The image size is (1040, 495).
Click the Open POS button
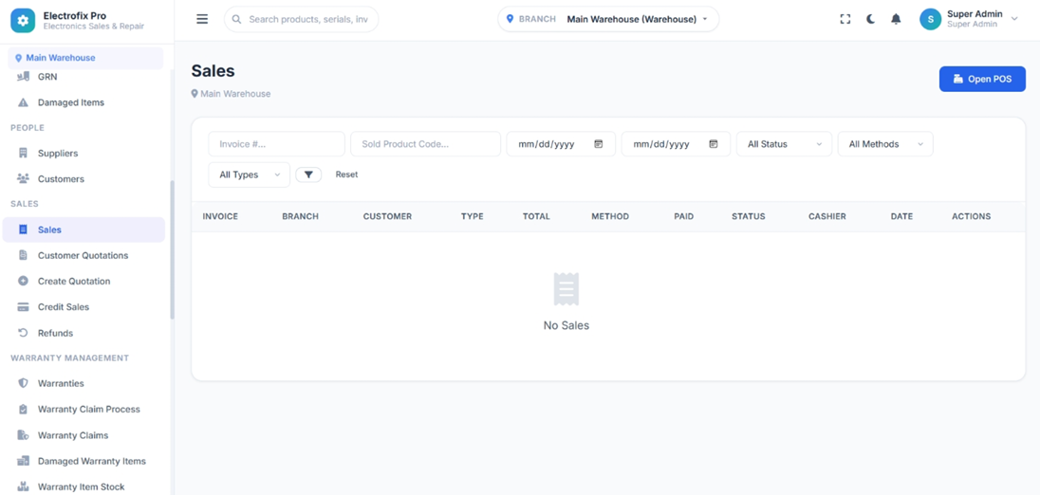coord(982,79)
